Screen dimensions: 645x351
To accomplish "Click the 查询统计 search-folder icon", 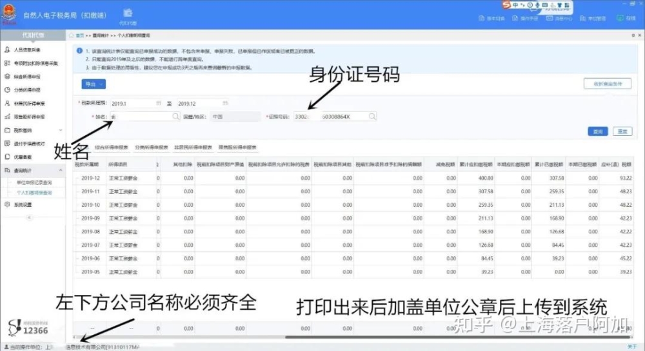I will [7, 171].
